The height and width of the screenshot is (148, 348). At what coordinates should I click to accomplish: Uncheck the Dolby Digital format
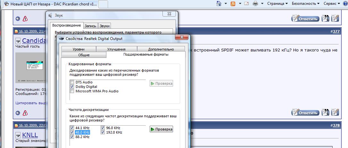72,87
